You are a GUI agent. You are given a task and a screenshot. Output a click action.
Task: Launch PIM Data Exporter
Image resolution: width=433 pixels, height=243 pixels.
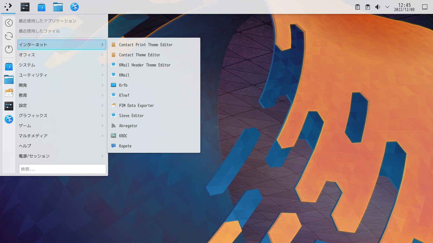click(154, 106)
